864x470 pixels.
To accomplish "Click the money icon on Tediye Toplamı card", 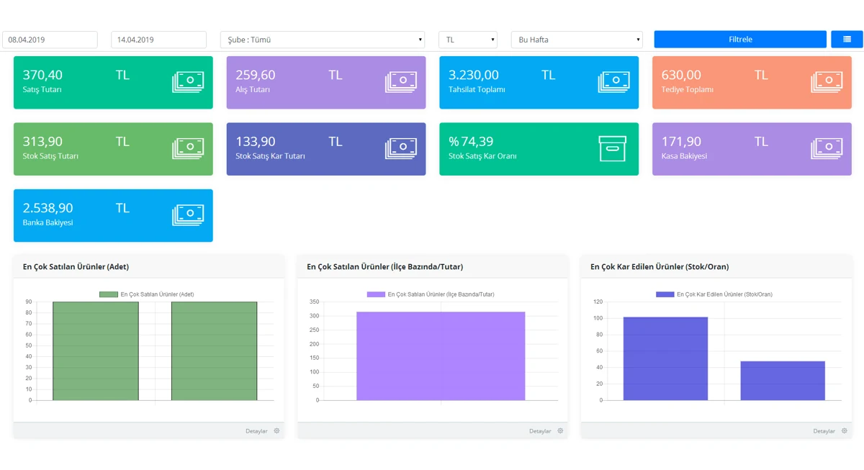I will [x=827, y=82].
